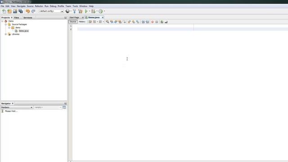
Task: Minimize the Projects panel group
Action: point(65,18)
